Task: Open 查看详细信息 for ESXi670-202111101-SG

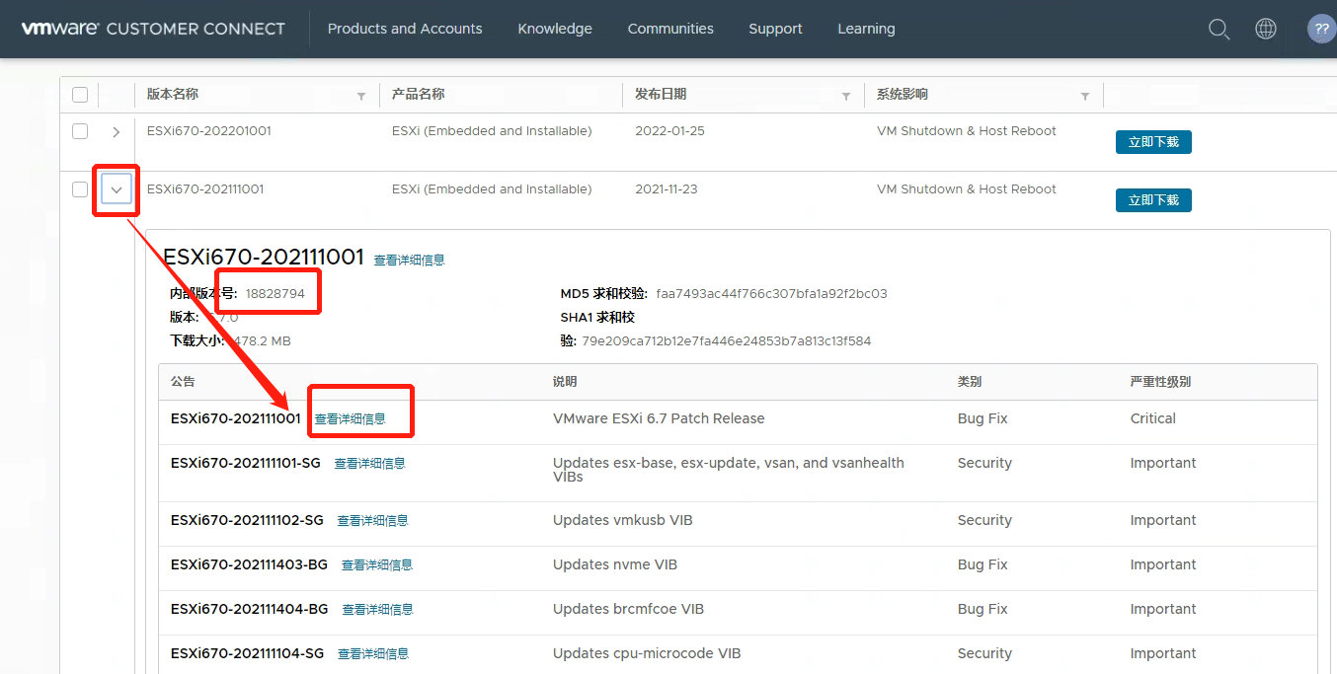Action: click(369, 463)
